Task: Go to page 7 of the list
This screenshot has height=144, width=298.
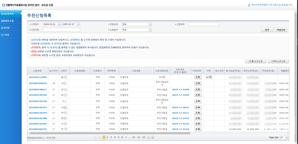Action: (x=126, y=137)
